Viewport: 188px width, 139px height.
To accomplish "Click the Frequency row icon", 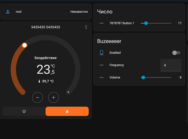I will point(102,65).
